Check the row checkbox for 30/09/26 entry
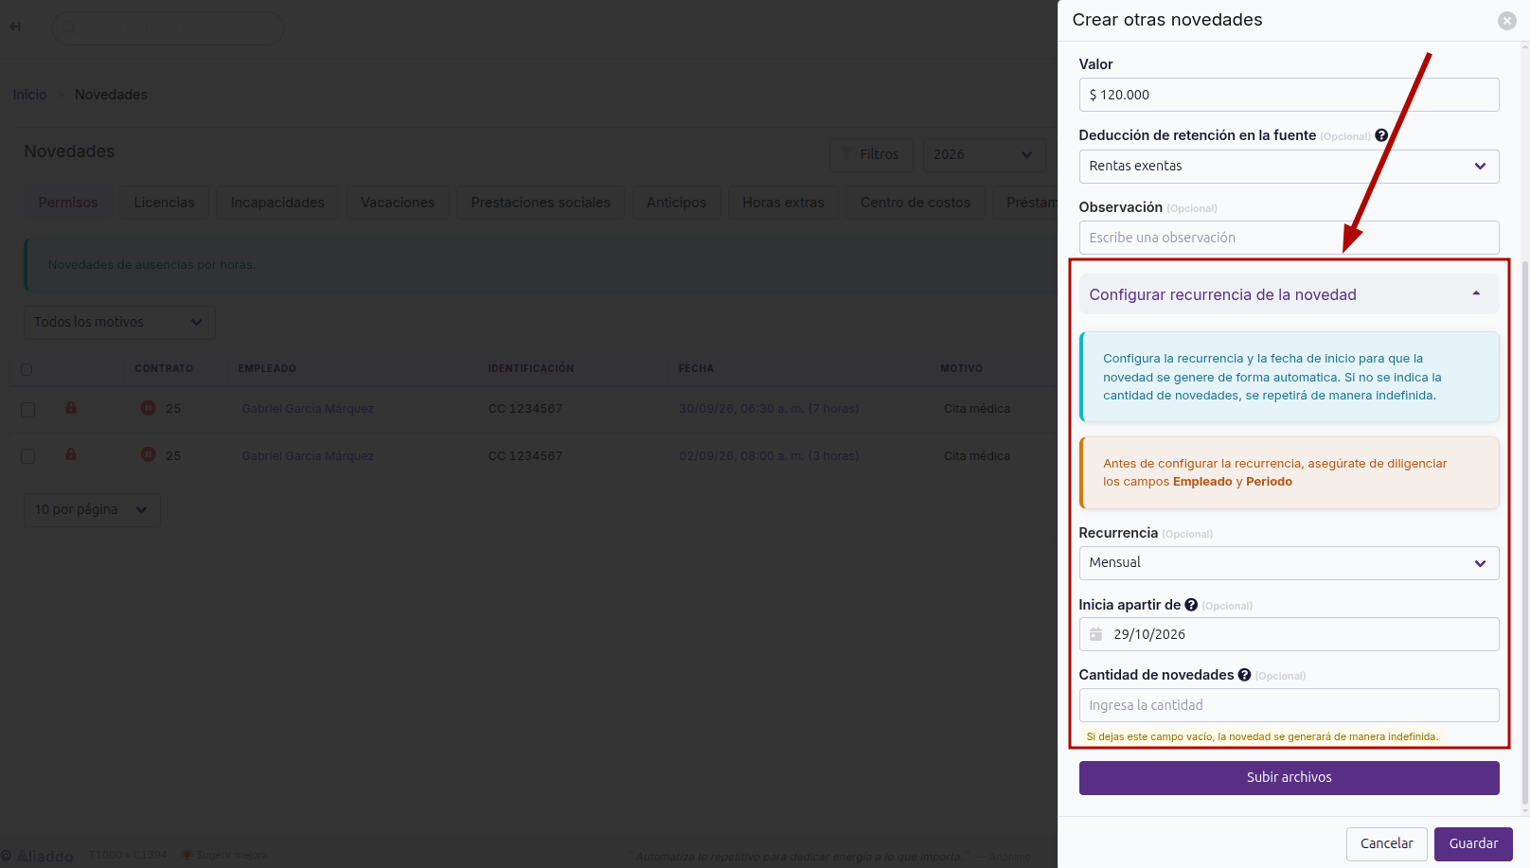The height and width of the screenshot is (868, 1530). click(x=27, y=410)
